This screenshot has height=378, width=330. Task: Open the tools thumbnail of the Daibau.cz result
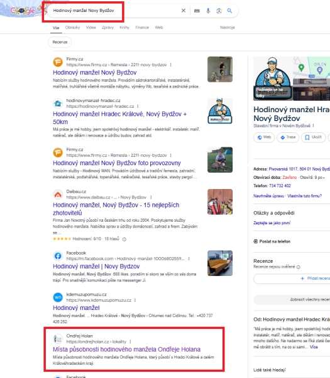point(220,202)
